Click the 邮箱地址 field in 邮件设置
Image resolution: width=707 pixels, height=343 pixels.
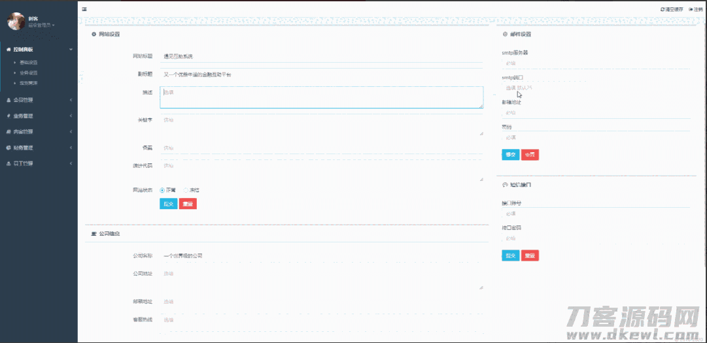596,112
